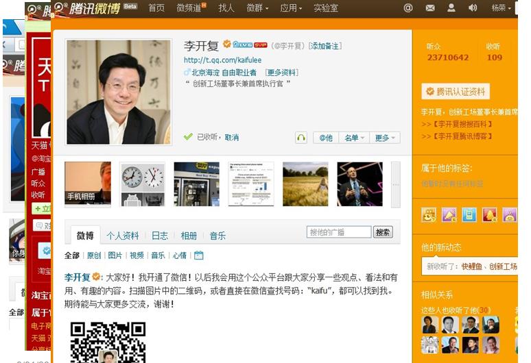Open the Best Buy store photo thumbnail
Image resolution: width=531 pixels, height=363 pixels.
point(196,184)
